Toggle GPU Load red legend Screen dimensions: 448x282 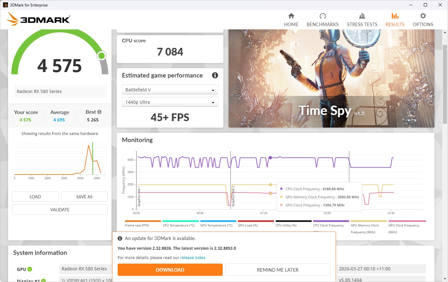(x=256, y=221)
